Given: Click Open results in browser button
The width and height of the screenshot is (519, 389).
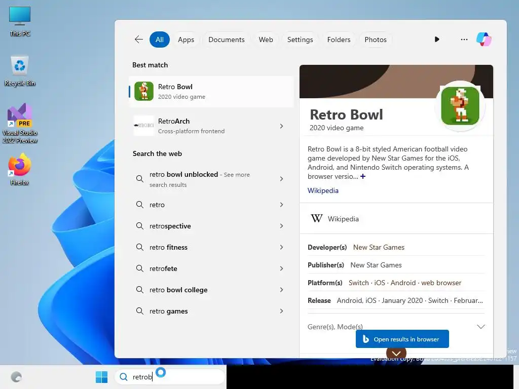Looking at the screenshot, I should click(402, 339).
